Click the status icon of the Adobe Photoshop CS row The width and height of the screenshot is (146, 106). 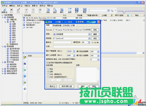(24, 18)
